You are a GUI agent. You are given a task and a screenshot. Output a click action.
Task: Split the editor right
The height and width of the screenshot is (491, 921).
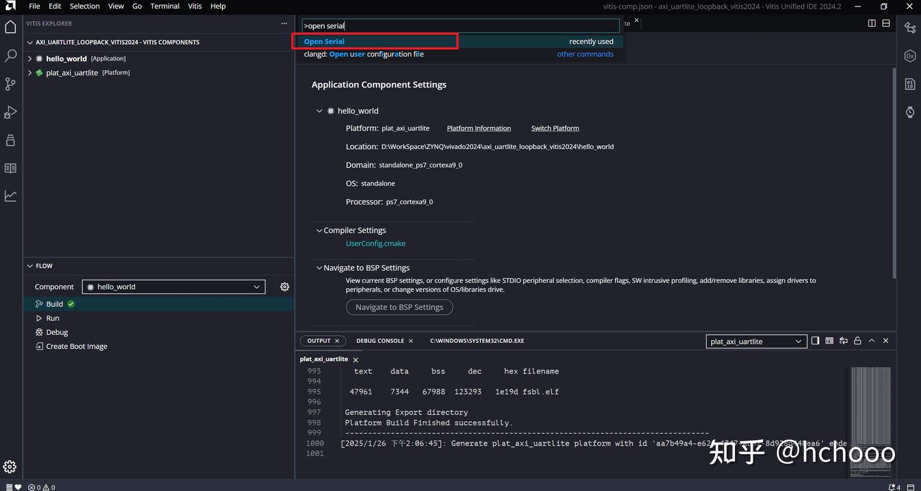click(x=872, y=23)
